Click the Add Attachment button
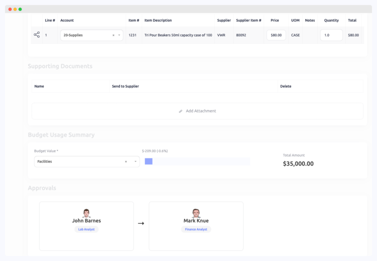Viewport: 377px width, 261px height. point(197,111)
